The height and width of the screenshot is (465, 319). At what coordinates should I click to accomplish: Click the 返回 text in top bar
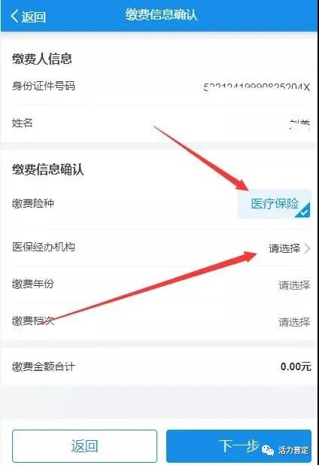pyautogui.click(x=34, y=17)
